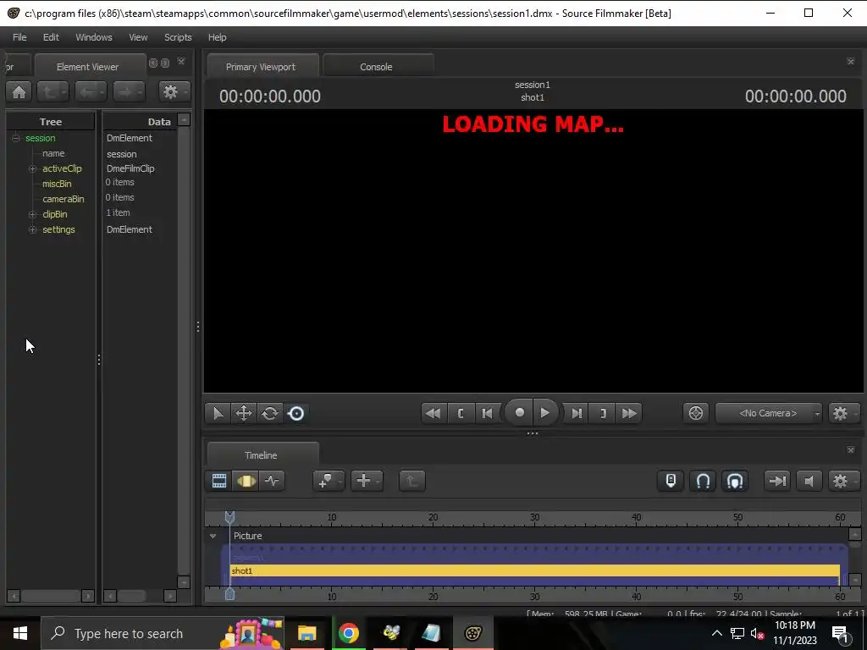
Task: Step forward one frame
Action: point(576,413)
